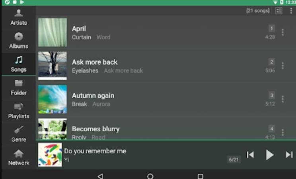Open the top-right overflow menu
The image size is (296, 179).
[291, 11]
